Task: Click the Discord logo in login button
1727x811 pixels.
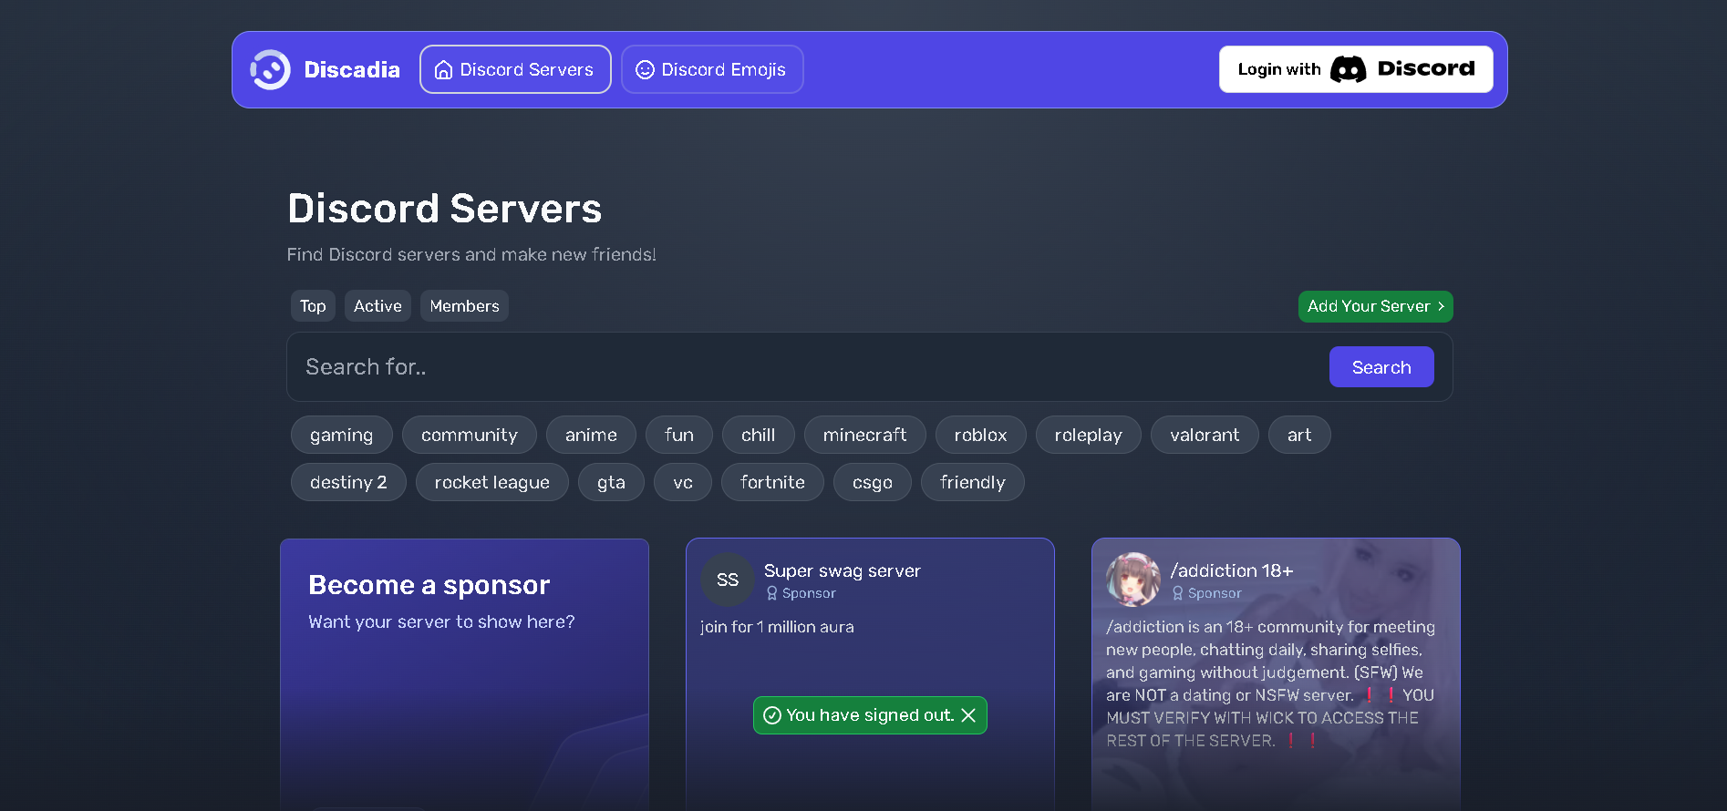Action: pos(1348,70)
